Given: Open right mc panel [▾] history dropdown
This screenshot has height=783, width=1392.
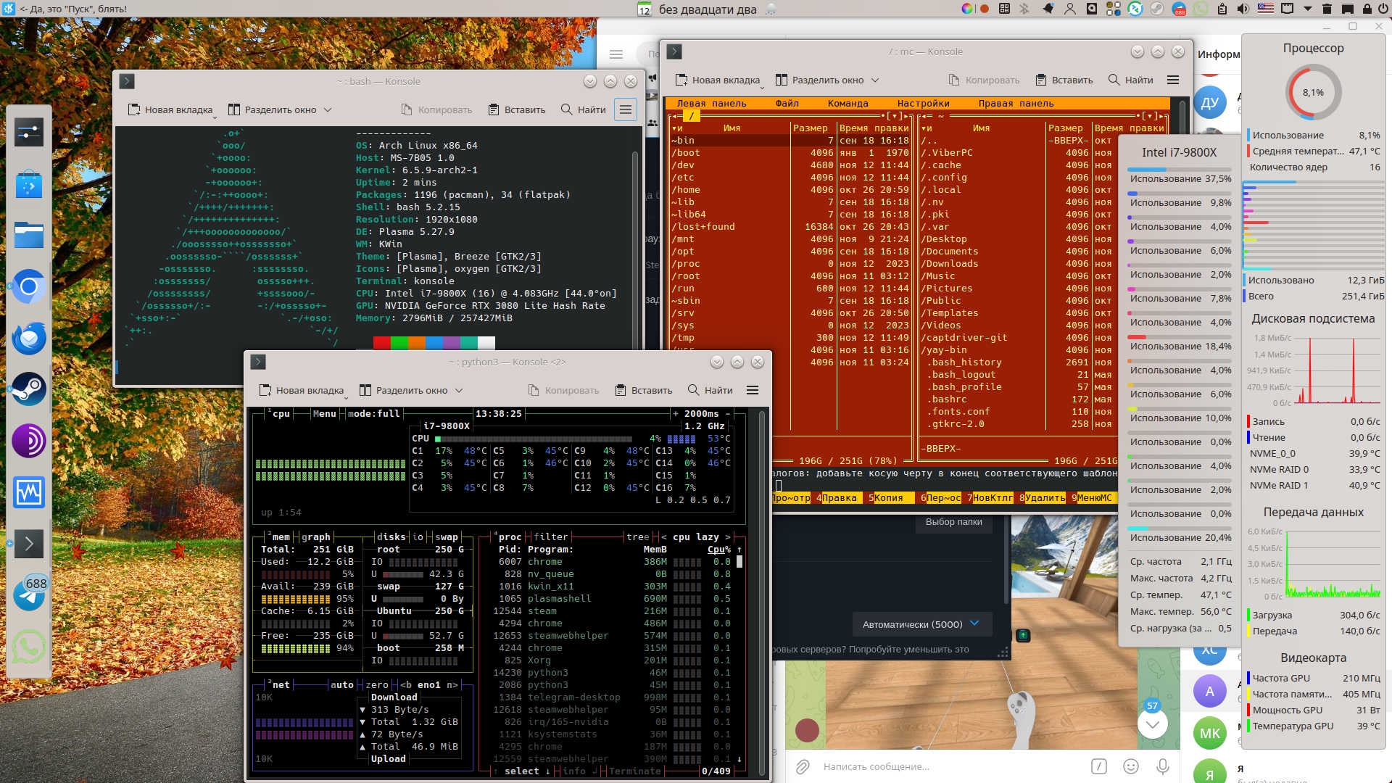Looking at the screenshot, I should 1149,116.
